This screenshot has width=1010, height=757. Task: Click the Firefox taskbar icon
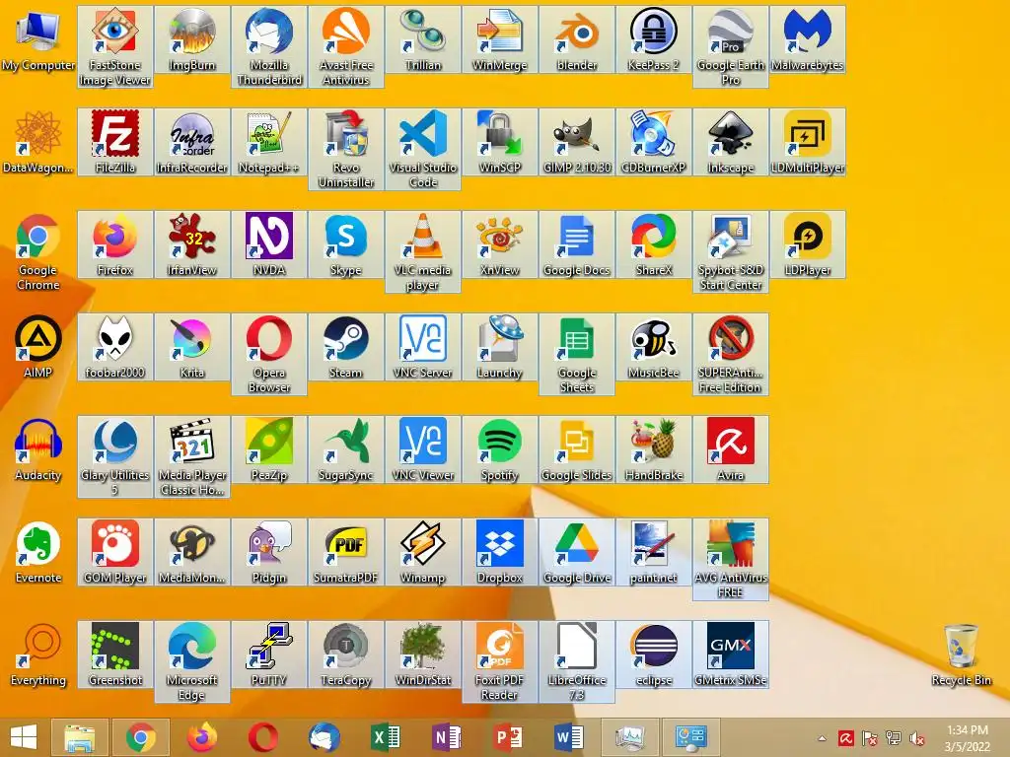click(x=201, y=737)
